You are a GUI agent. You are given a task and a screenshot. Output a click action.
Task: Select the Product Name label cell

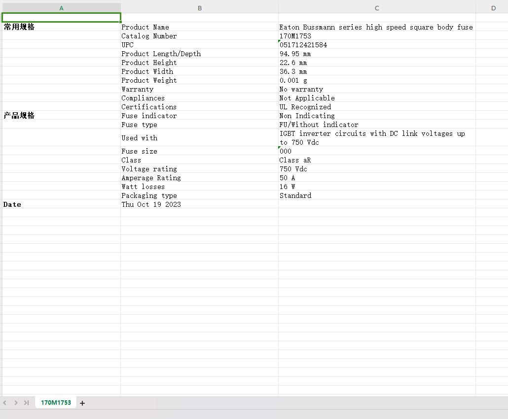(199, 27)
